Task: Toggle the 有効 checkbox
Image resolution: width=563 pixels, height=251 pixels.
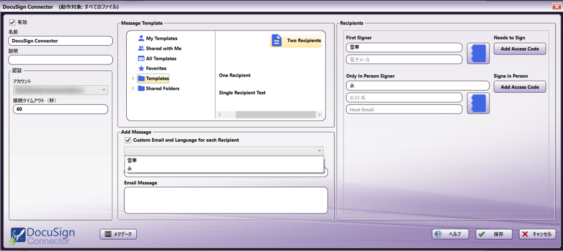Action: pyautogui.click(x=12, y=22)
